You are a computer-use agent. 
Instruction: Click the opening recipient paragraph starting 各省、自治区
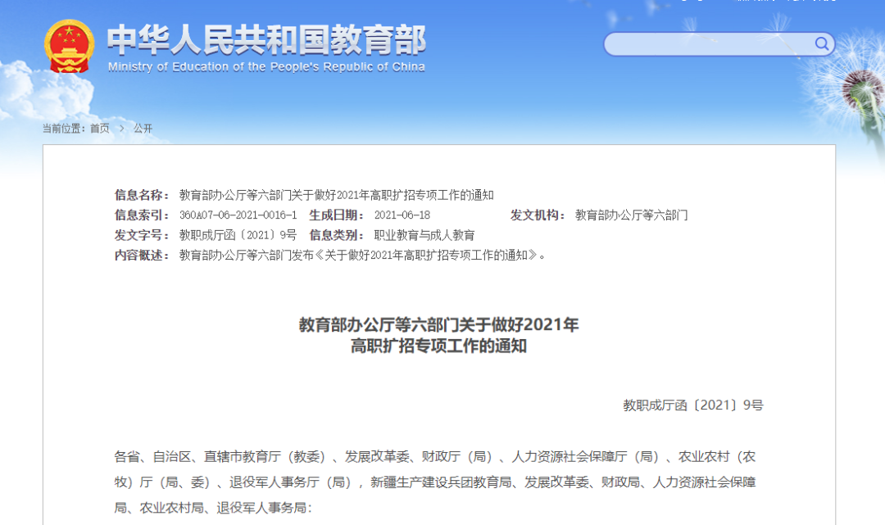click(x=434, y=482)
